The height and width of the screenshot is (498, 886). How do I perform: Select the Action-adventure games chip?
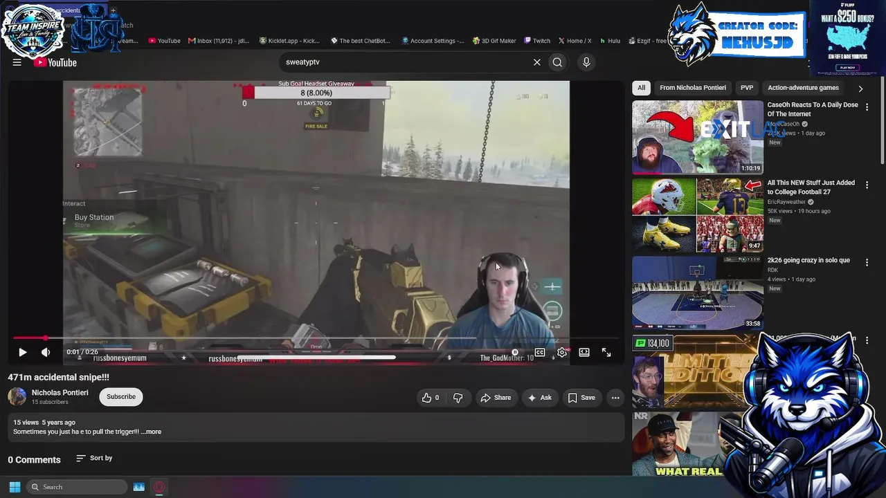tap(803, 88)
